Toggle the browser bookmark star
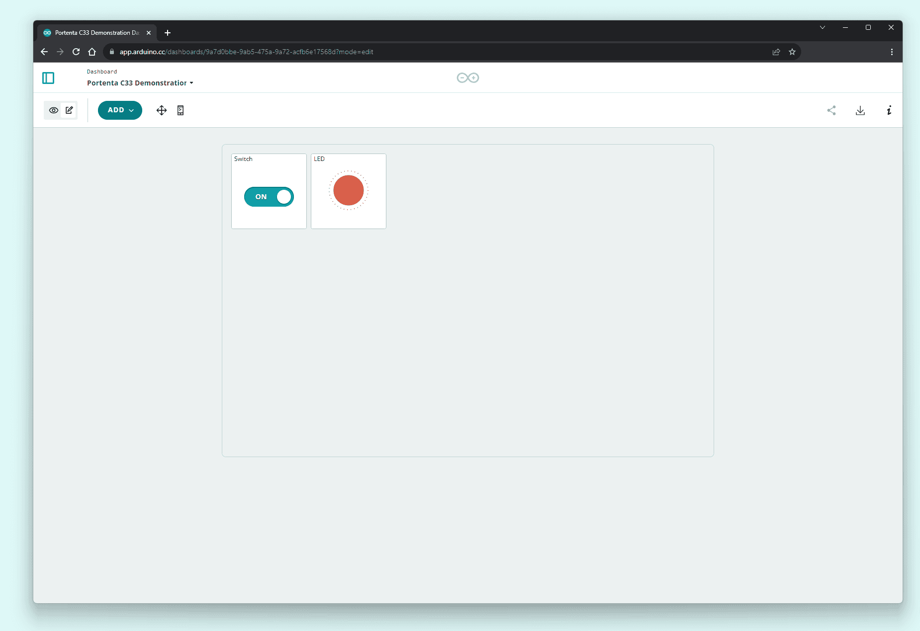 (x=792, y=52)
